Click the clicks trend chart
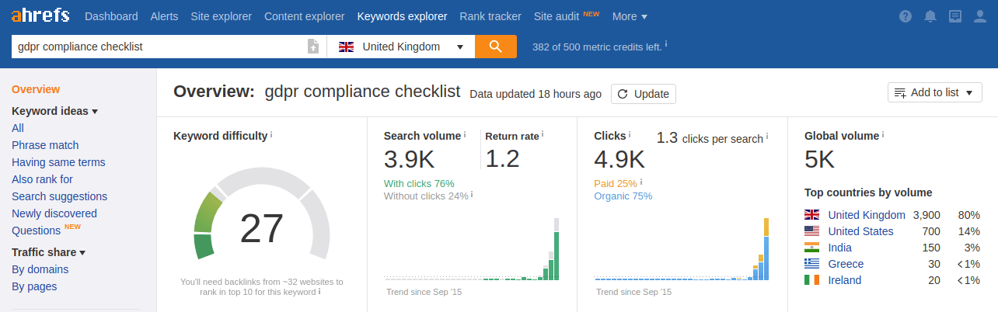 [682, 250]
